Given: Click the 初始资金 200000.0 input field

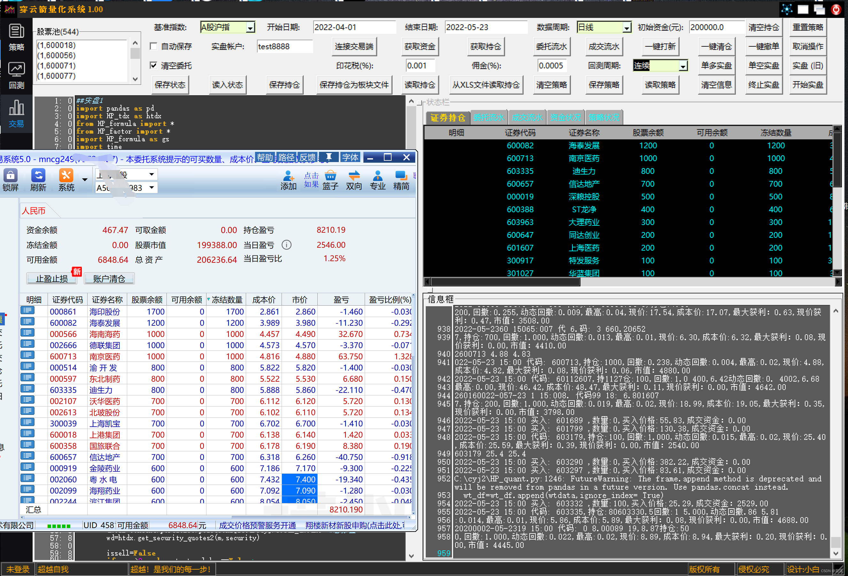Looking at the screenshot, I should [x=716, y=27].
